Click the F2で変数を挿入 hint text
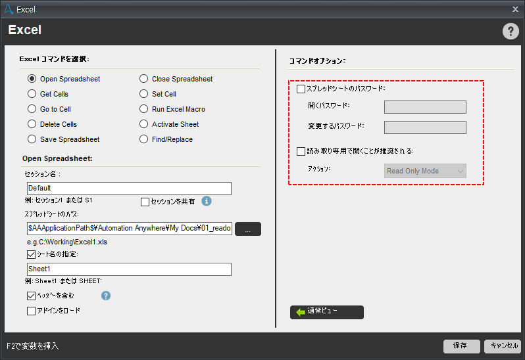The width and height of the screenshot is (525, 360). 33,346
